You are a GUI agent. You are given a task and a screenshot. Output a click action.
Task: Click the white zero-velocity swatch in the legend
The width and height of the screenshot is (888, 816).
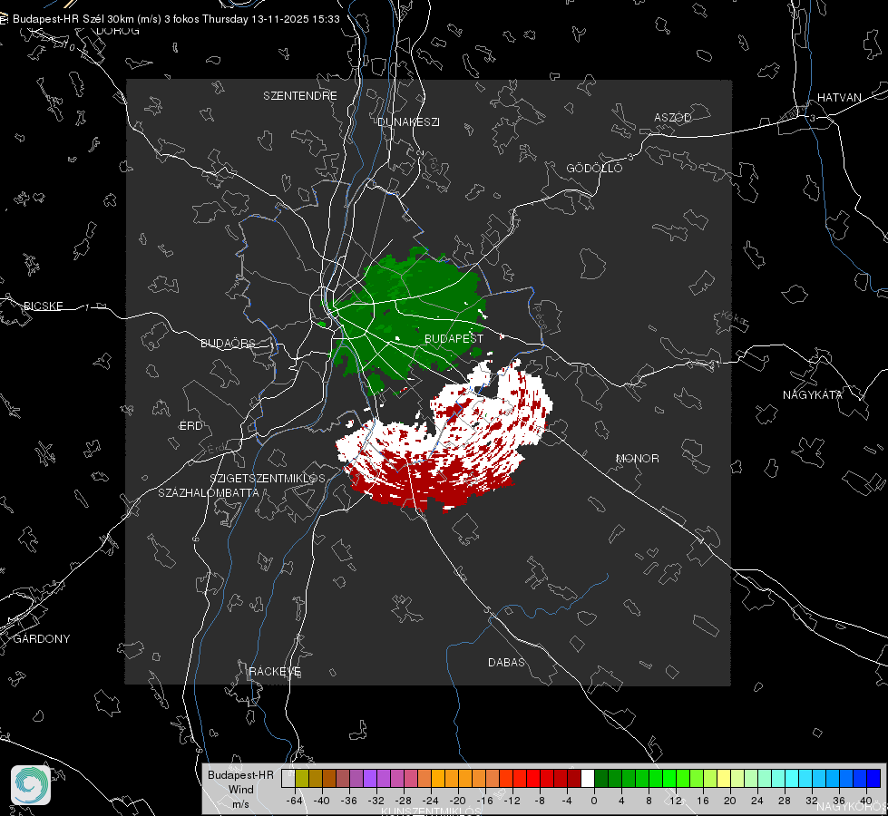point(588,778)
